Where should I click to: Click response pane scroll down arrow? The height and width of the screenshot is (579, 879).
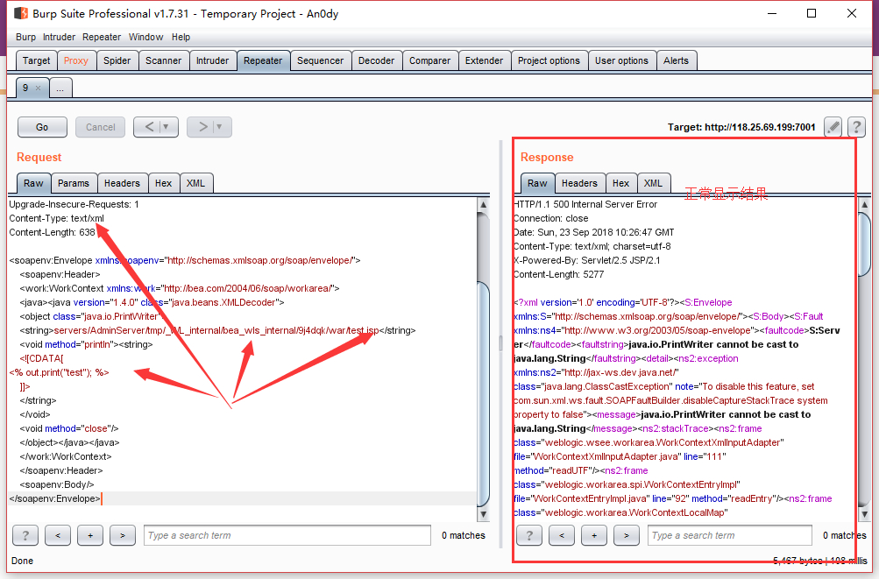[x=864, y=514]
